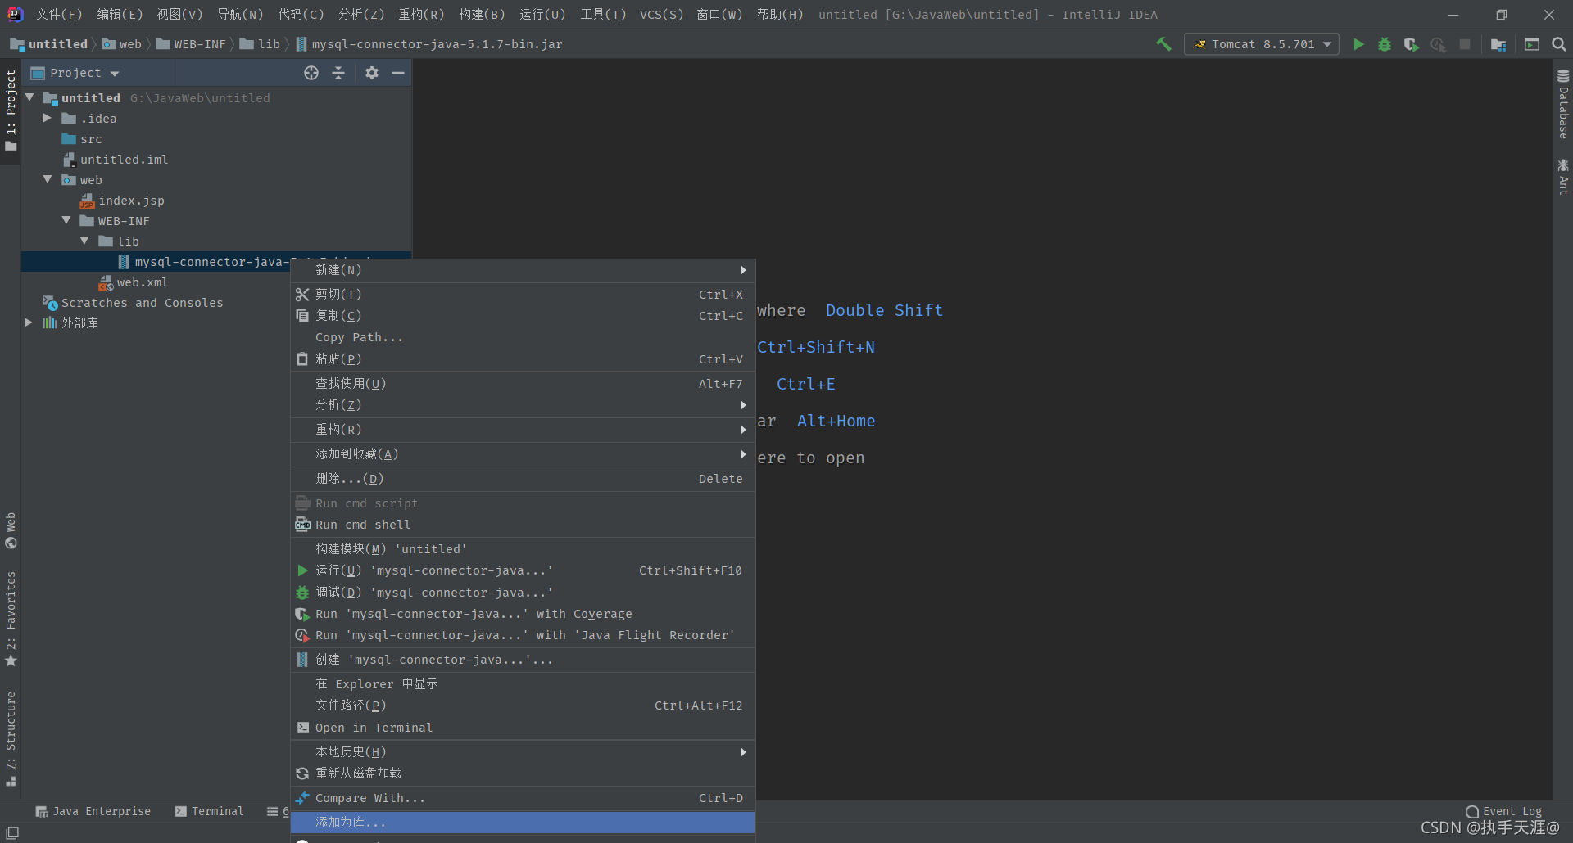
Task: Click the WEB-INF breadcrumb in navigation bar
Action: [191, 44]
